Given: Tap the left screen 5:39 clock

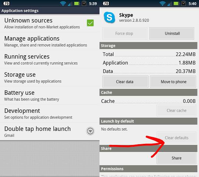Looking at the screenshot, I should point(93,4).
